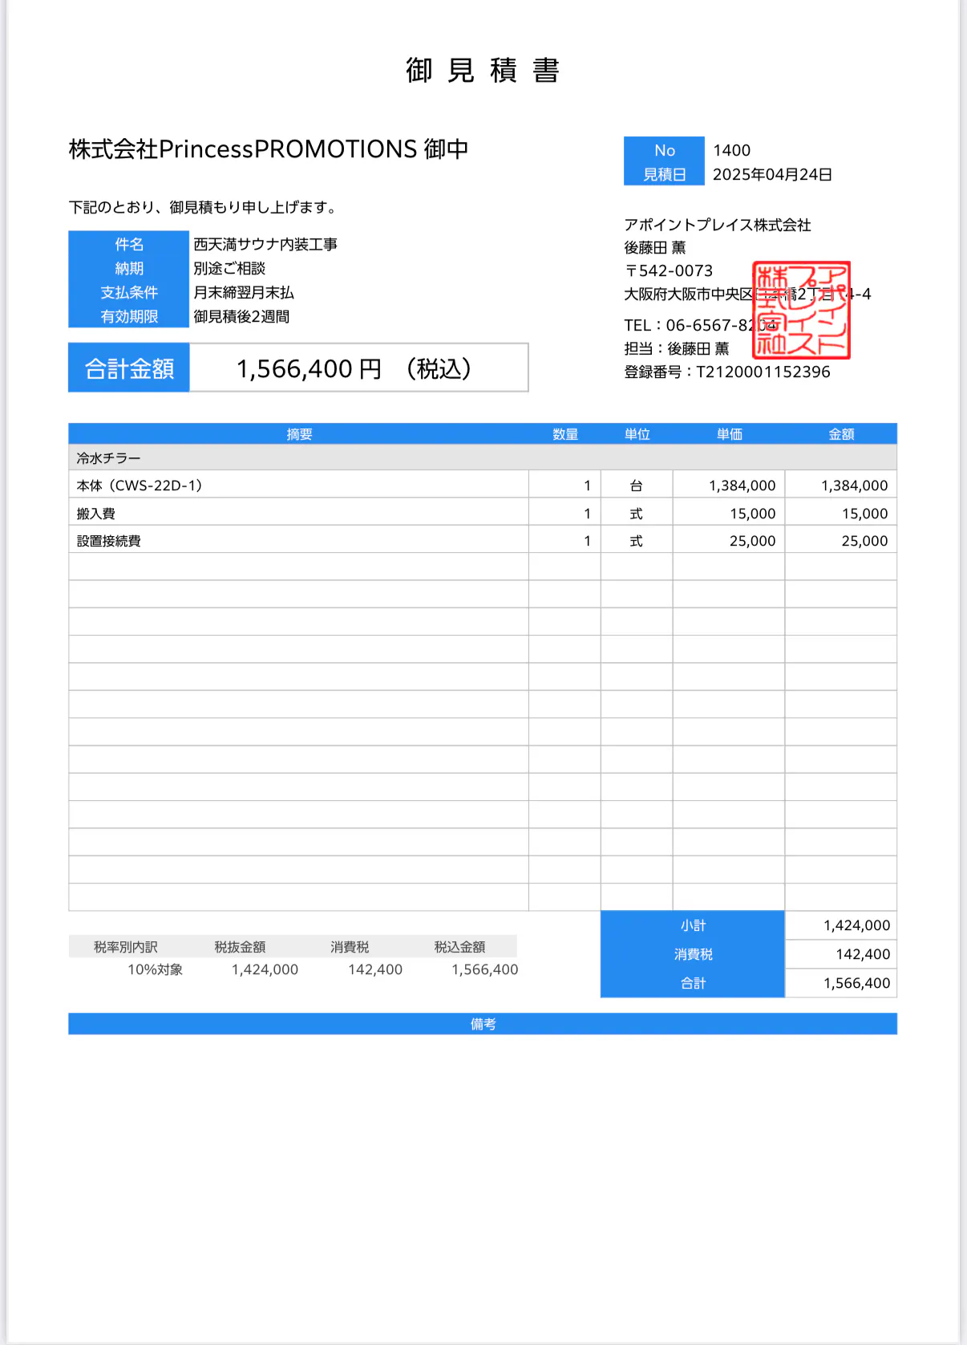Select the recipient name 株式会社PrincessPROMOTIONS 御中
Viewport: 967px width, 1345px height.
[269, 149]
